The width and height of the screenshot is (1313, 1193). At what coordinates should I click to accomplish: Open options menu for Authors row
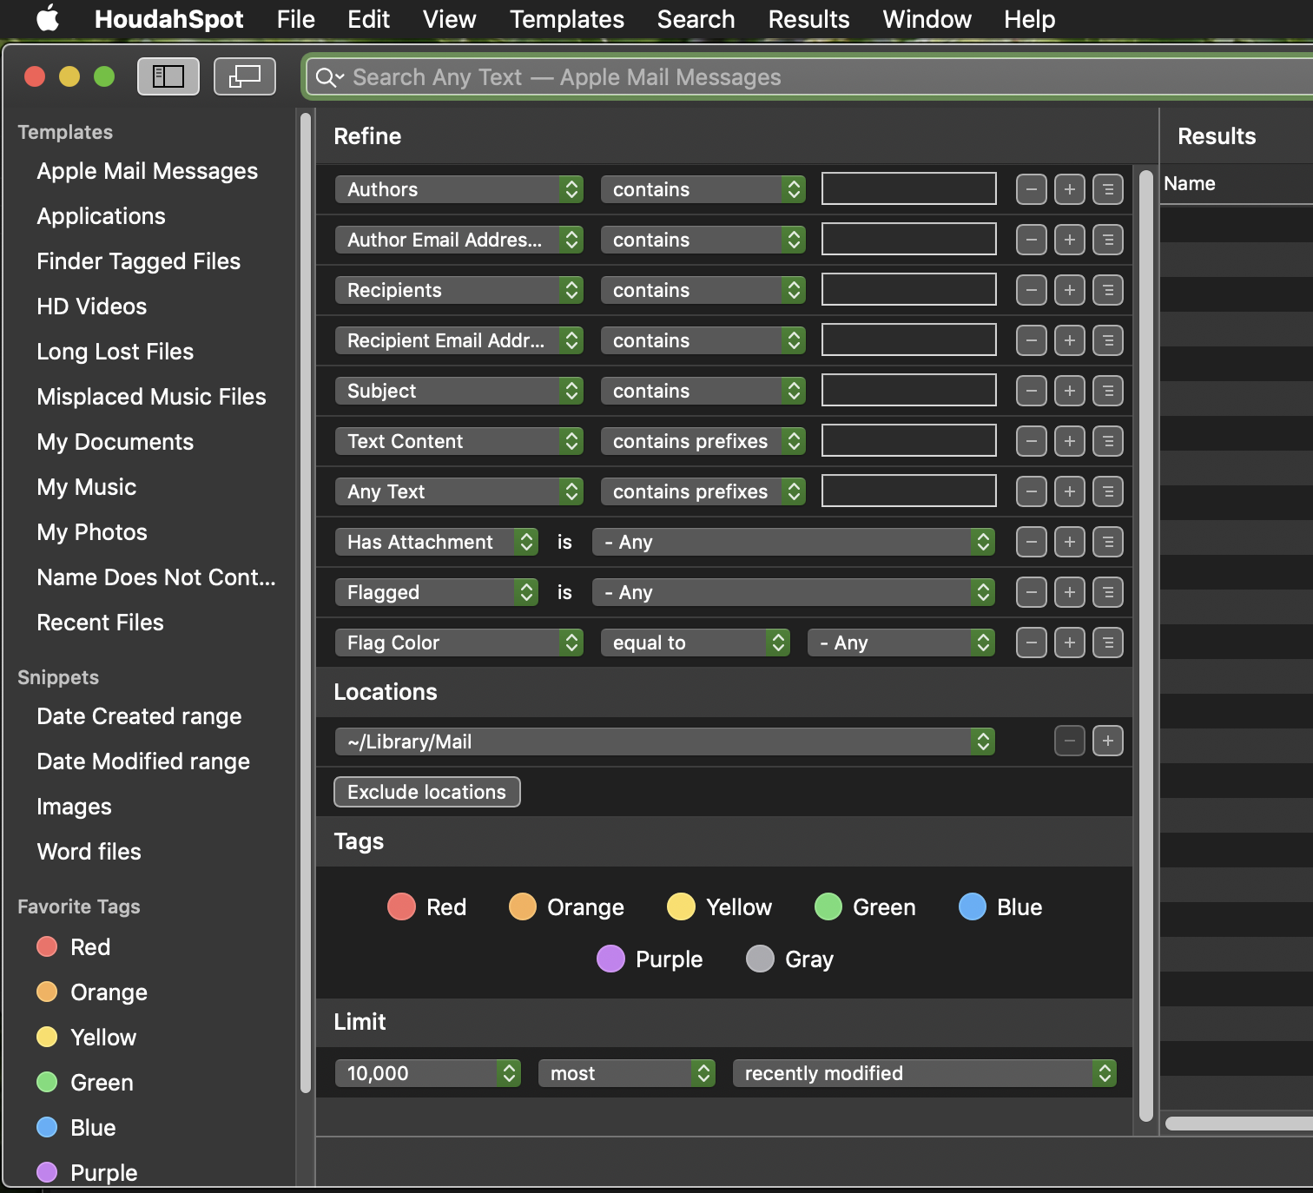click(1108, 189)
